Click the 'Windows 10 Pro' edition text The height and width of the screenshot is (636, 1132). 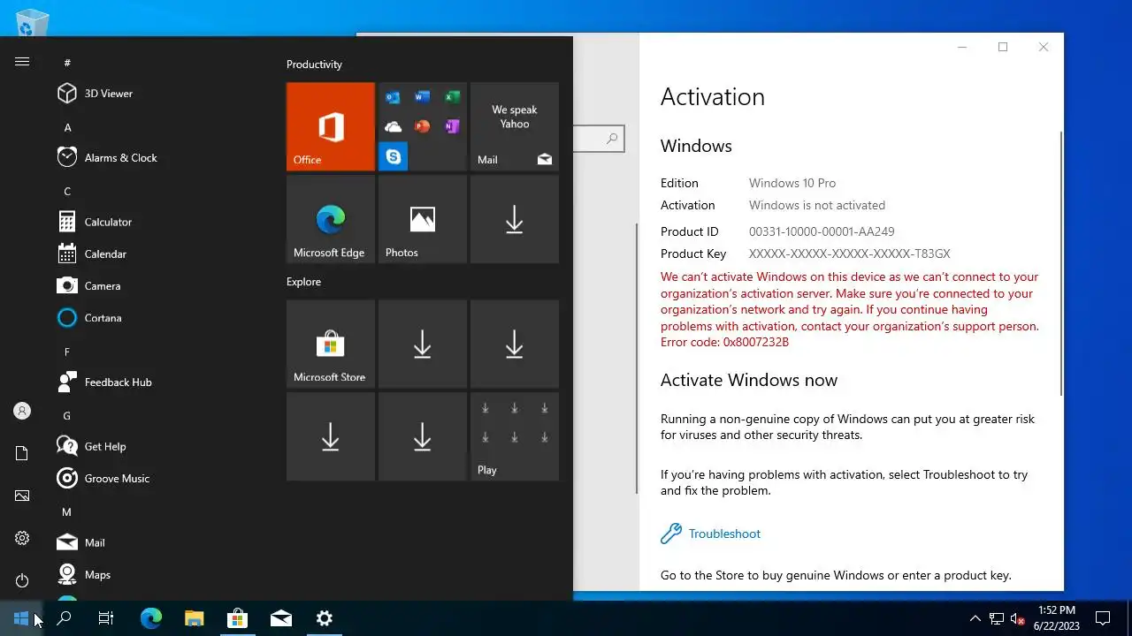792,183
